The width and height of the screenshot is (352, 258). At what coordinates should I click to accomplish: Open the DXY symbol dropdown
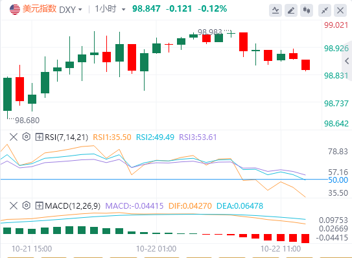tap(71, 10)
